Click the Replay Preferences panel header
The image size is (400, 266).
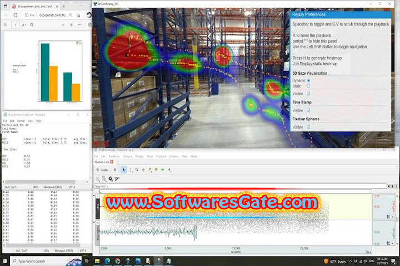point(341,14)
